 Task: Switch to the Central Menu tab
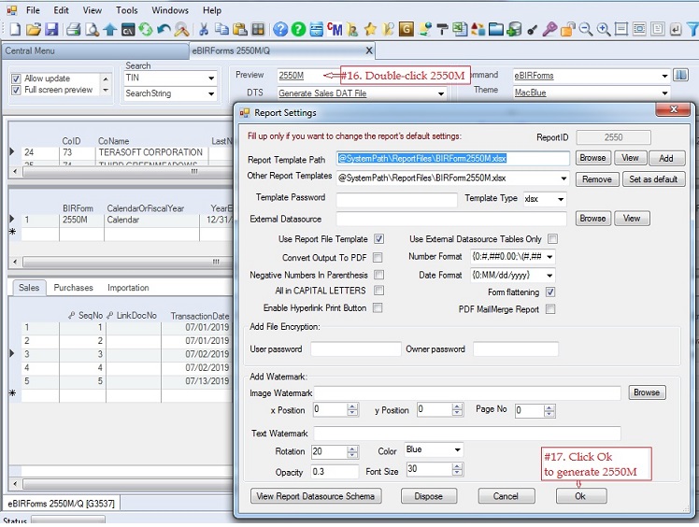(96, 50)
